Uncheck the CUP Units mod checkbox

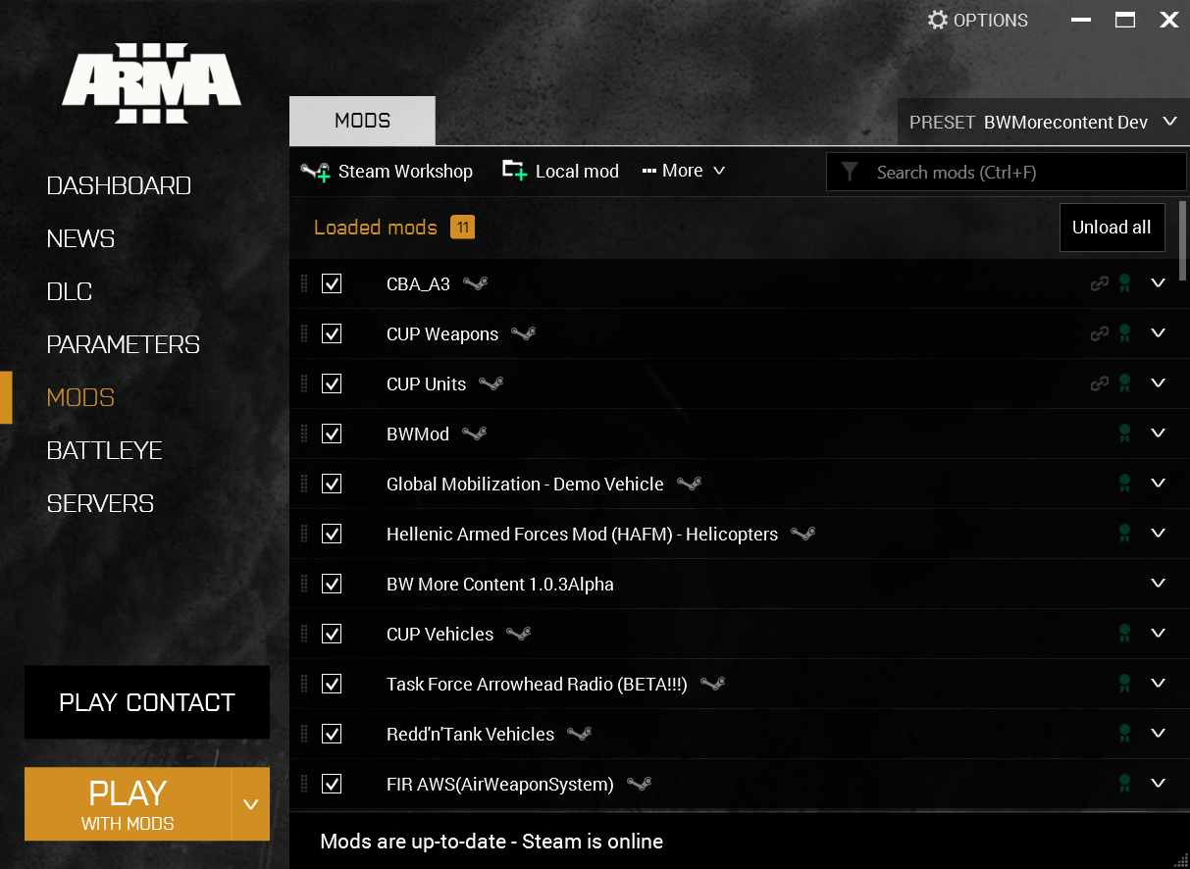(332, 383)
